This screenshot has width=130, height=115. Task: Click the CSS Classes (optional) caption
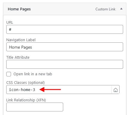[26, 83]
